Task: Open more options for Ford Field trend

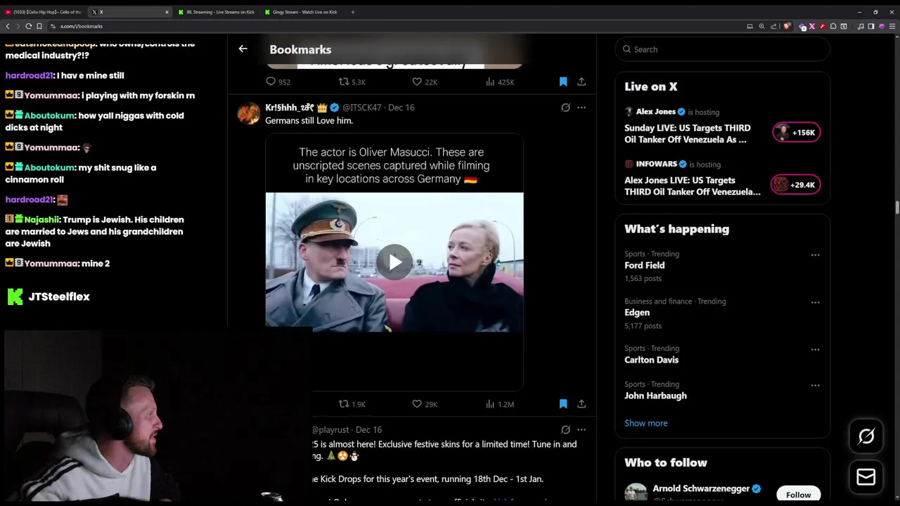Action: [x=815, y=255]
